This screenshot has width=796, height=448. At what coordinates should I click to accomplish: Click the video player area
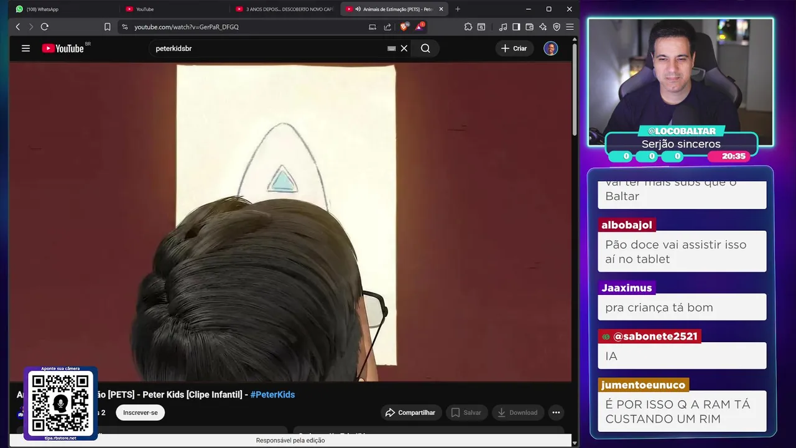(x=290, y=222)
